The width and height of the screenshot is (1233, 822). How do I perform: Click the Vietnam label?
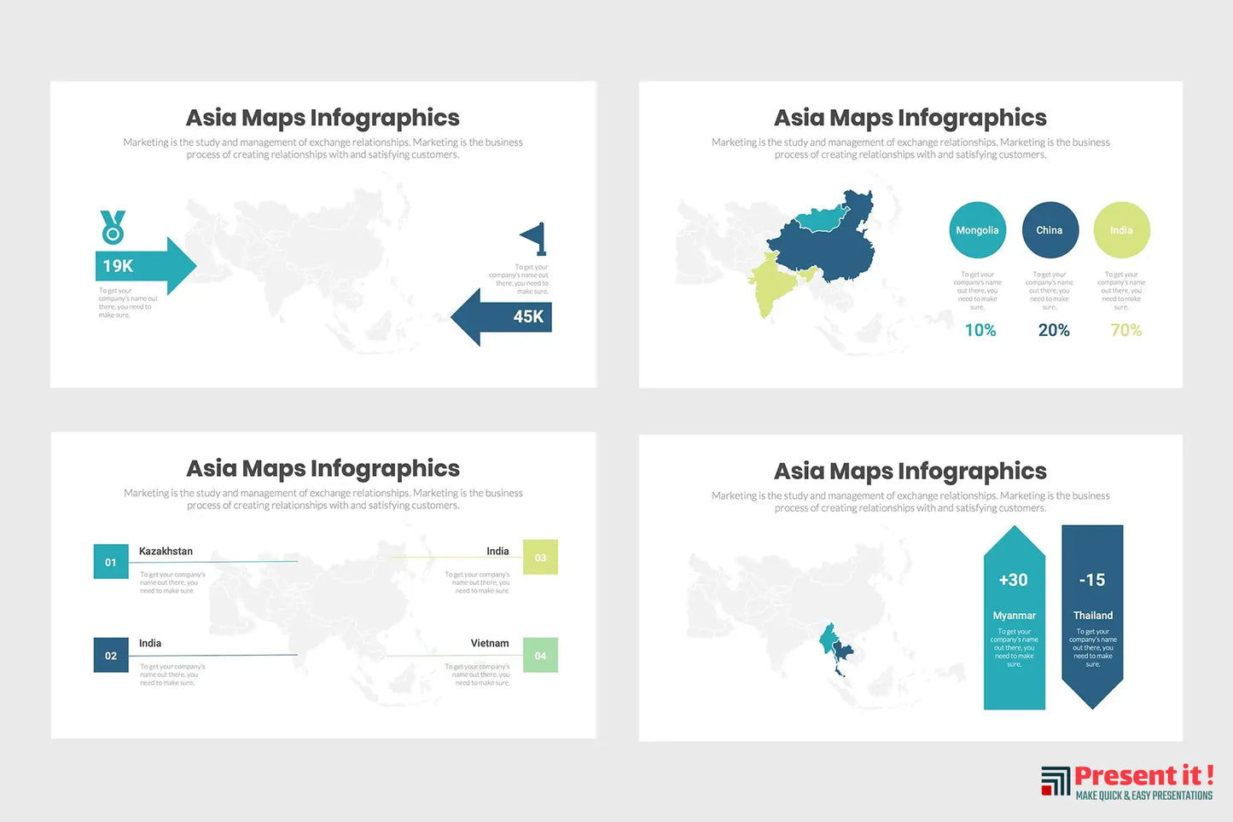point(490,644)
